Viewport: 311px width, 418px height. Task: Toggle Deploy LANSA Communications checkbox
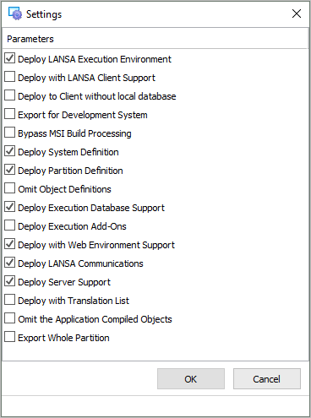click(10, 263)
